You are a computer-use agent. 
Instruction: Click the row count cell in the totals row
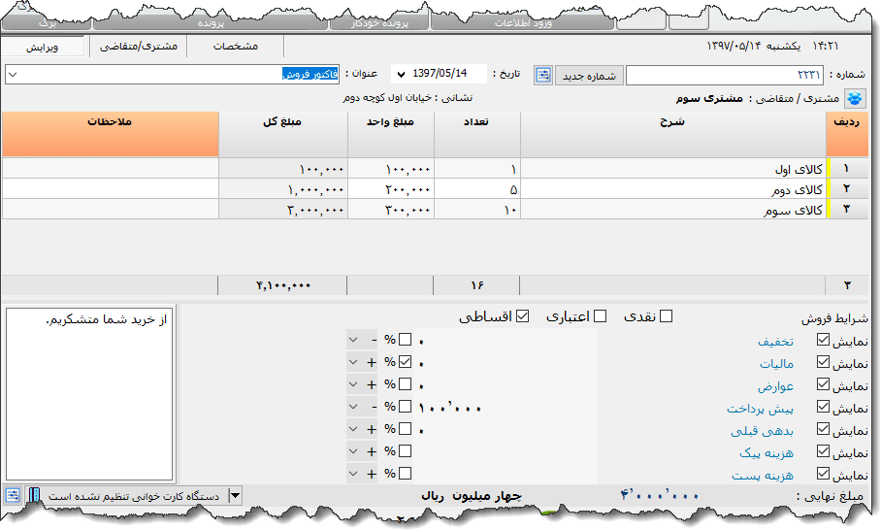848,285
